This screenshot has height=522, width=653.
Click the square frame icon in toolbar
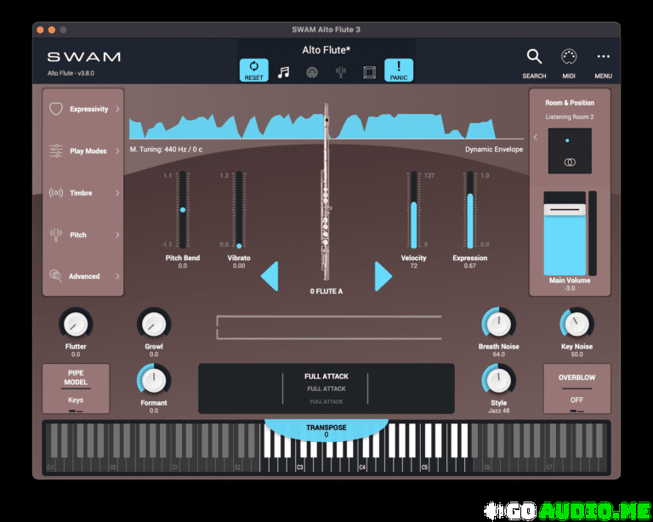pyautogui.click(x=369, y=72)
